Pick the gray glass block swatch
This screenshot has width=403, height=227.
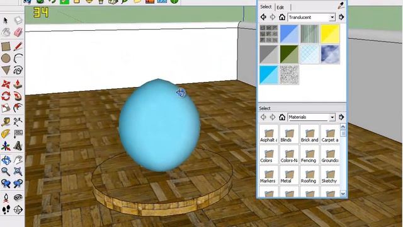coord(269,33)
